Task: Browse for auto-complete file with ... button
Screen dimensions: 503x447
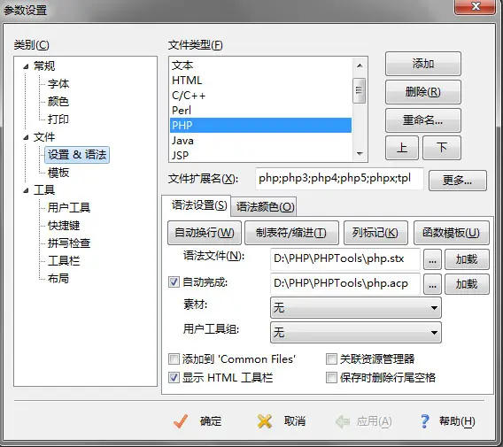Action: point(432,284)
